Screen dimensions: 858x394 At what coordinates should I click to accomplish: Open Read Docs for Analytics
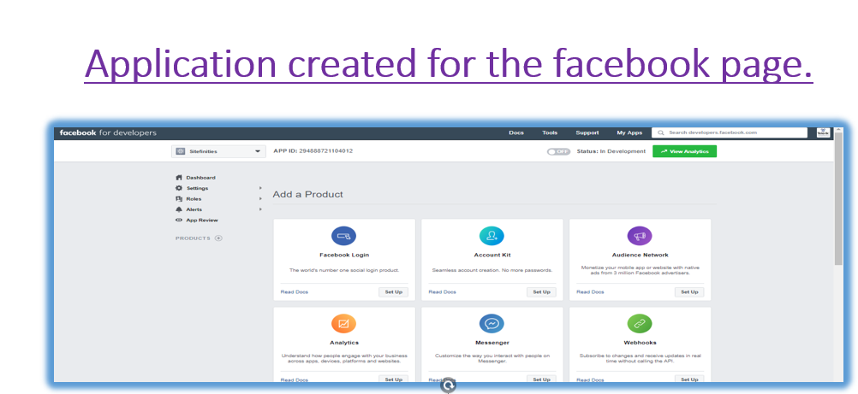pyautogui.click(x=295, y=379)
